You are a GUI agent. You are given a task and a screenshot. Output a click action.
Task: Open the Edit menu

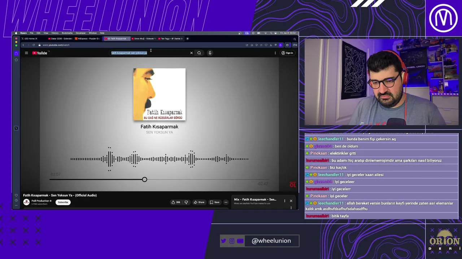[x=38, y=33]
